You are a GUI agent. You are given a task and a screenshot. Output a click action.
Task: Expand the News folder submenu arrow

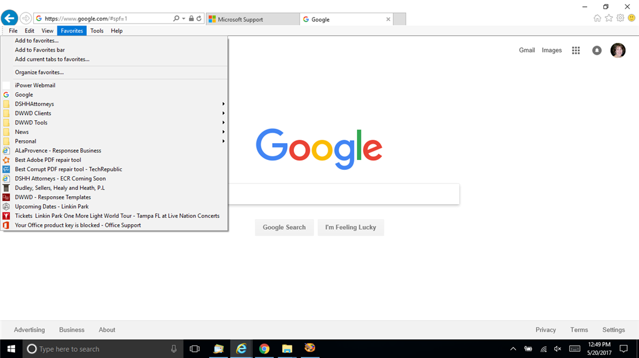[x=223, y=132]
